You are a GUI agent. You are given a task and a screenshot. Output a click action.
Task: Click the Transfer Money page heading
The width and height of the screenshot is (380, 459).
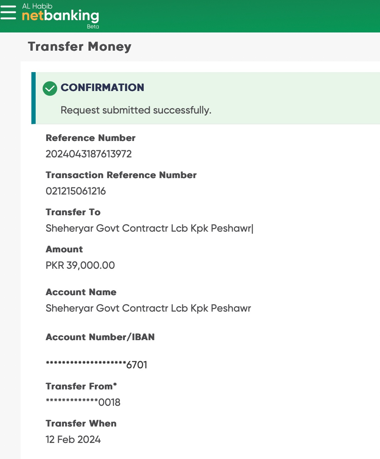79,47
